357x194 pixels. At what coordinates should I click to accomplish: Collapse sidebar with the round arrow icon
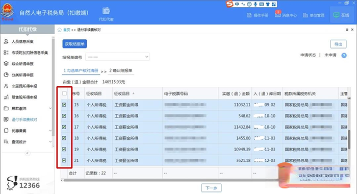(28, 153)
